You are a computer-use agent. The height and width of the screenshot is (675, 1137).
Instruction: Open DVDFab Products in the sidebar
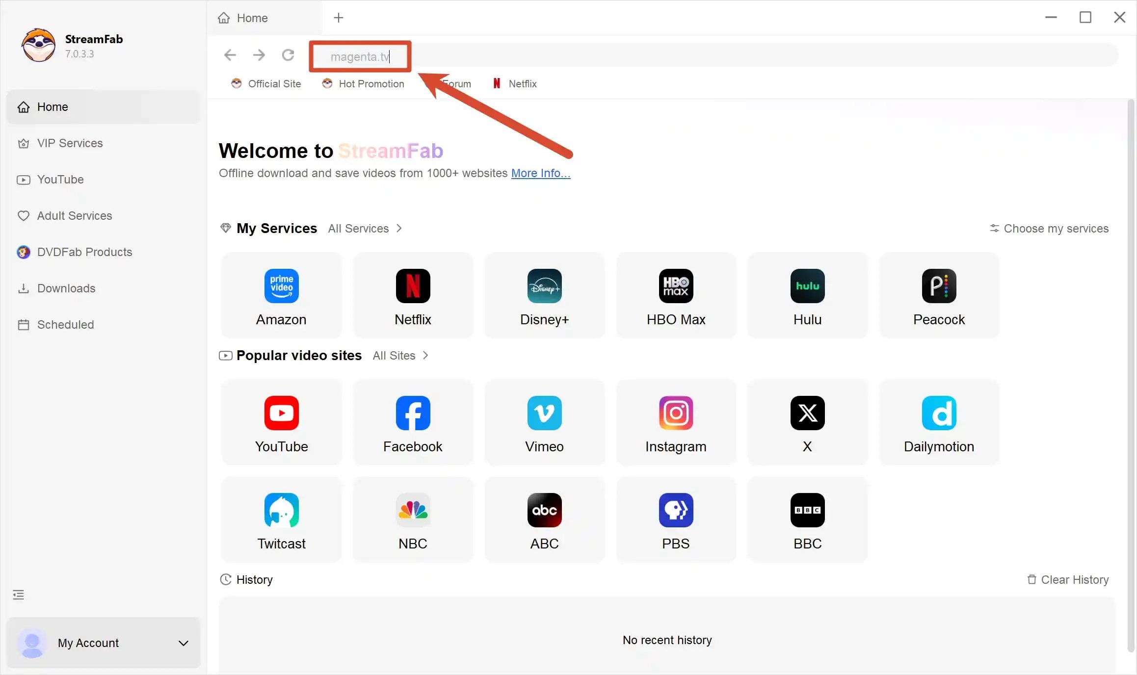[104, 252]
